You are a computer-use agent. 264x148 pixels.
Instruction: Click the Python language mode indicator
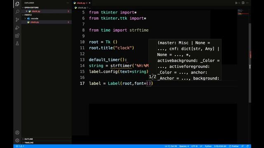[x=208, y=146]
